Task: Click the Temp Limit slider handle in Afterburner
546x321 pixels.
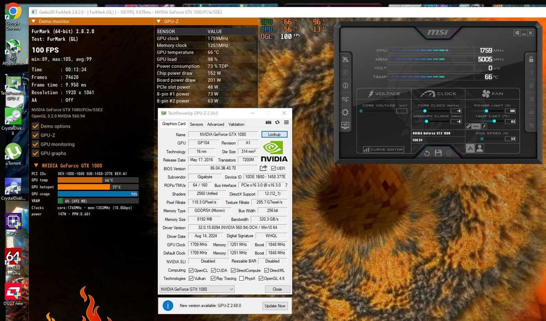Action: tap(494, 121)
